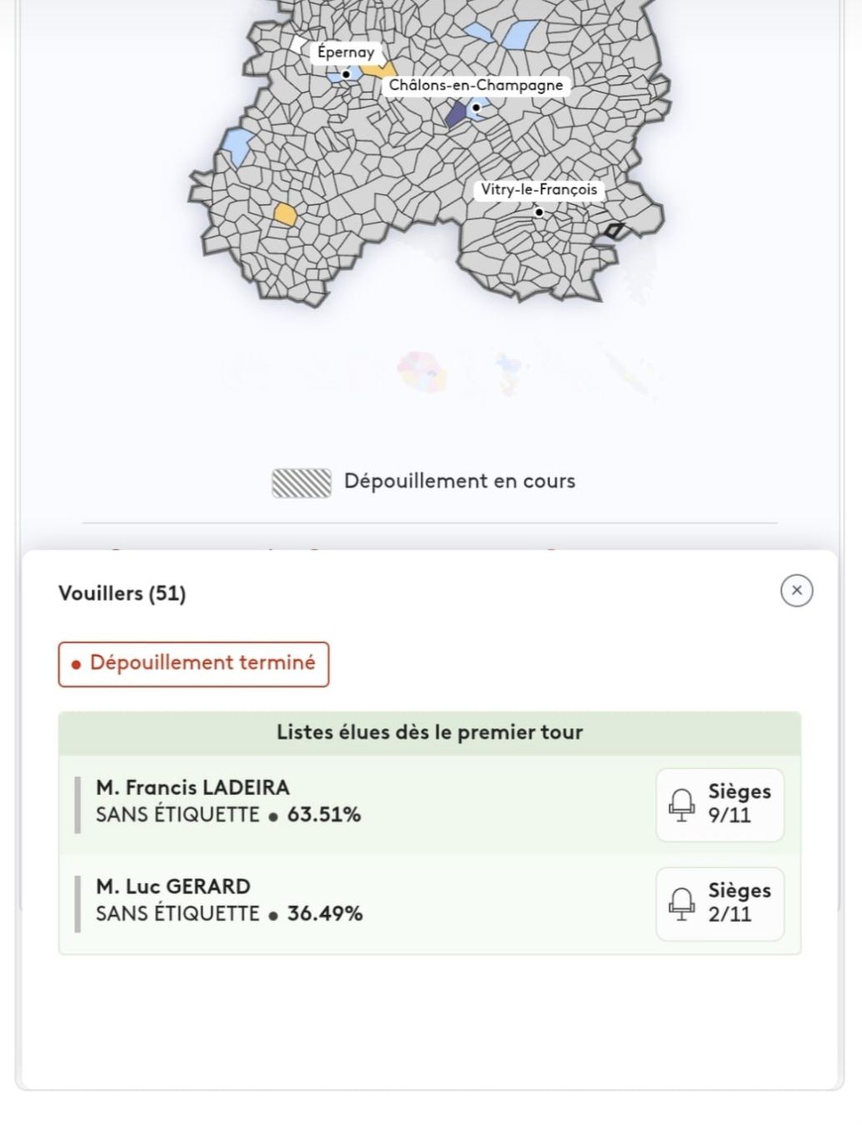The height and width of the screenshot is (1125, 862).
Task: Click the hatched Dépouillement en cours legend icon
Action: click(301, 482)
